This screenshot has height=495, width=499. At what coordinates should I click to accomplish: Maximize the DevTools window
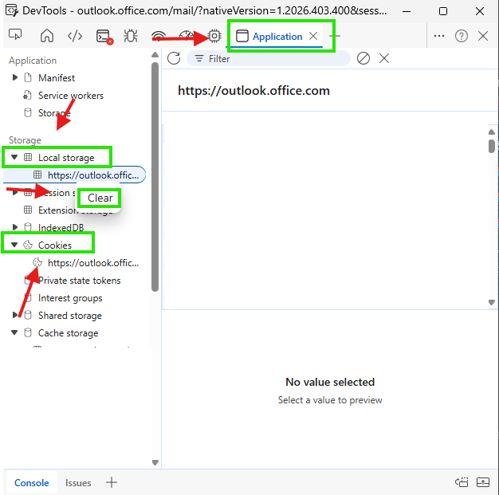click(x=442, y=11)
